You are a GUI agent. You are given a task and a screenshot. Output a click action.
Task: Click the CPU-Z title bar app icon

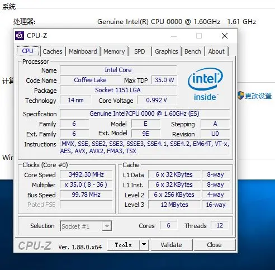(x=20, y=36)
